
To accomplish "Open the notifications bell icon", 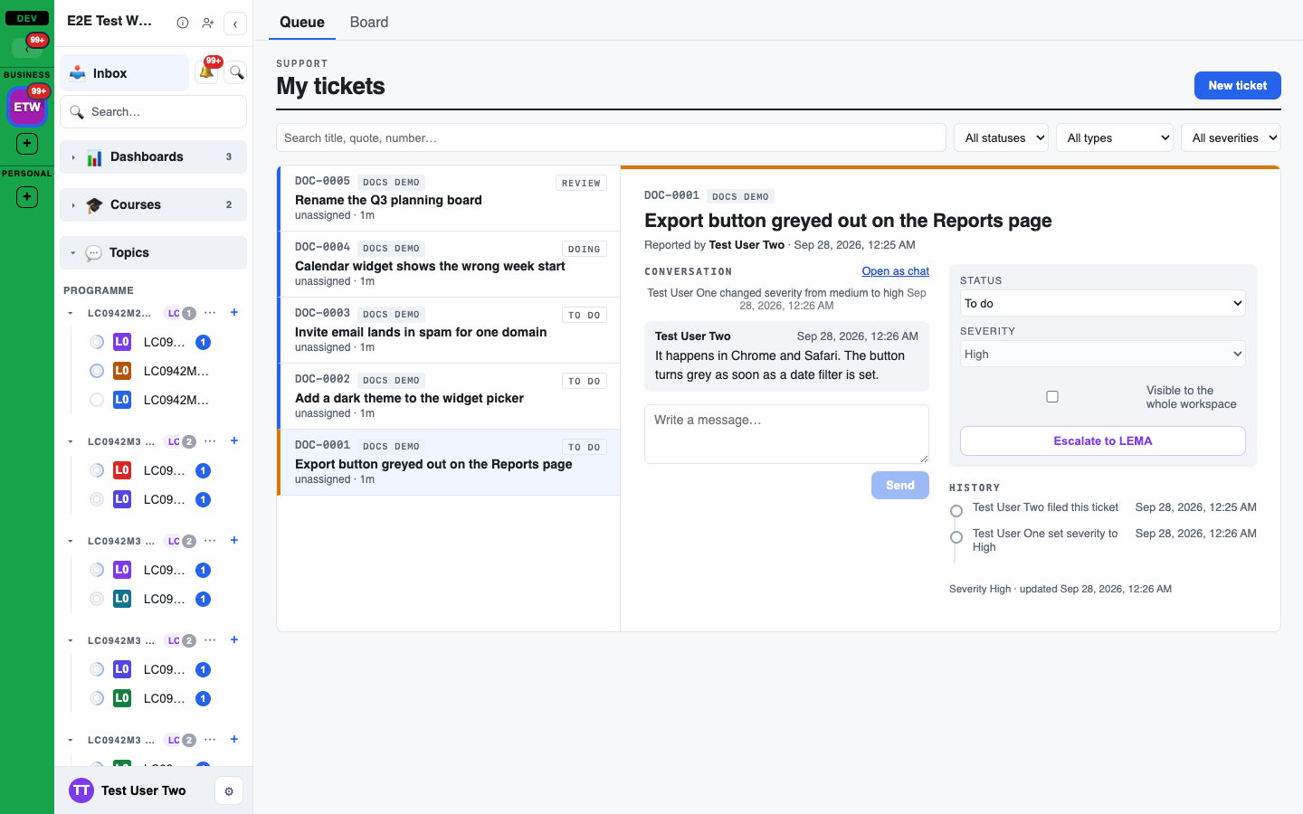I will pyautogui.click(x=206, y=72).
